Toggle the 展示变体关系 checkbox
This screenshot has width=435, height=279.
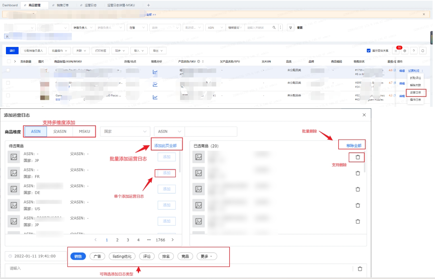point(369,51)
